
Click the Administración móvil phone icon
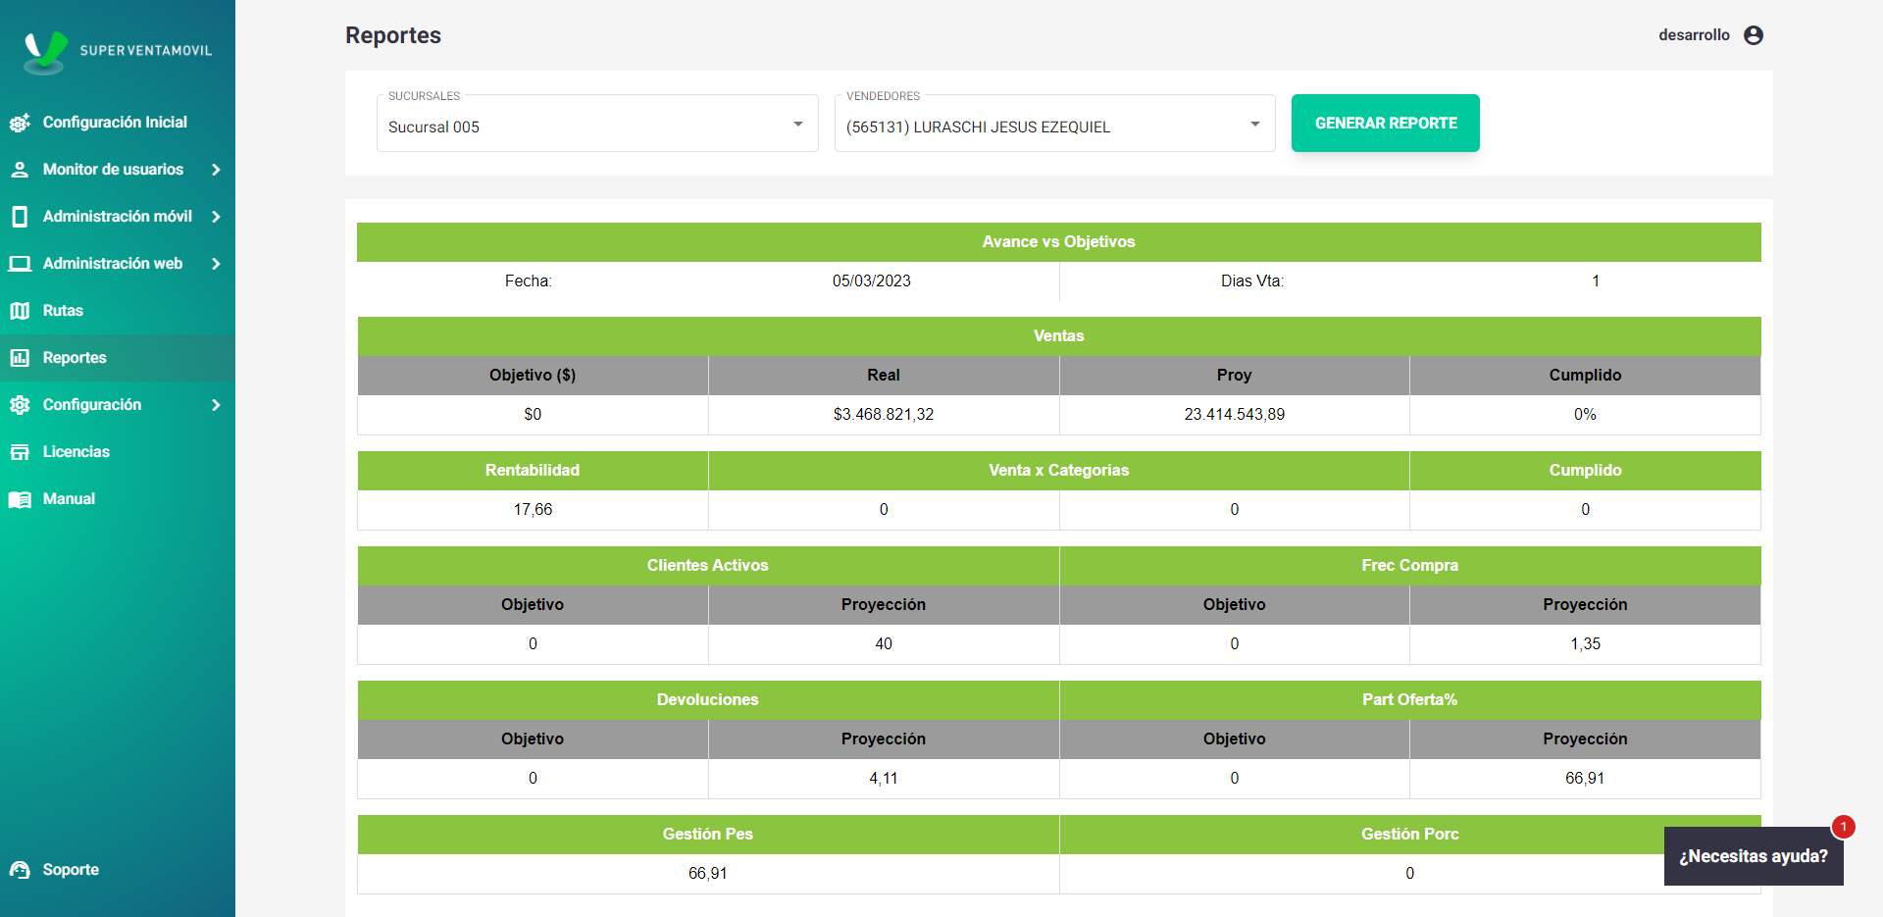[20, 217]
